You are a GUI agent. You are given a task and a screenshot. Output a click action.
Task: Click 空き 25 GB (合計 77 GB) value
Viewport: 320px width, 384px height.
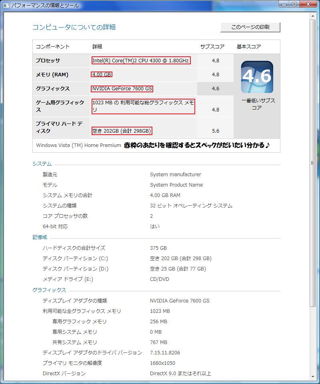pos(178,269)
